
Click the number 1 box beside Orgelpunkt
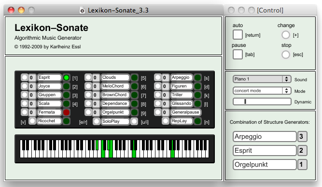click(302, 164)
